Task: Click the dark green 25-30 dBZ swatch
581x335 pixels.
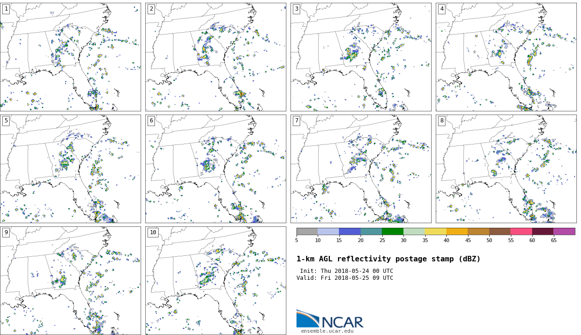Action: [x=392, y=231]
